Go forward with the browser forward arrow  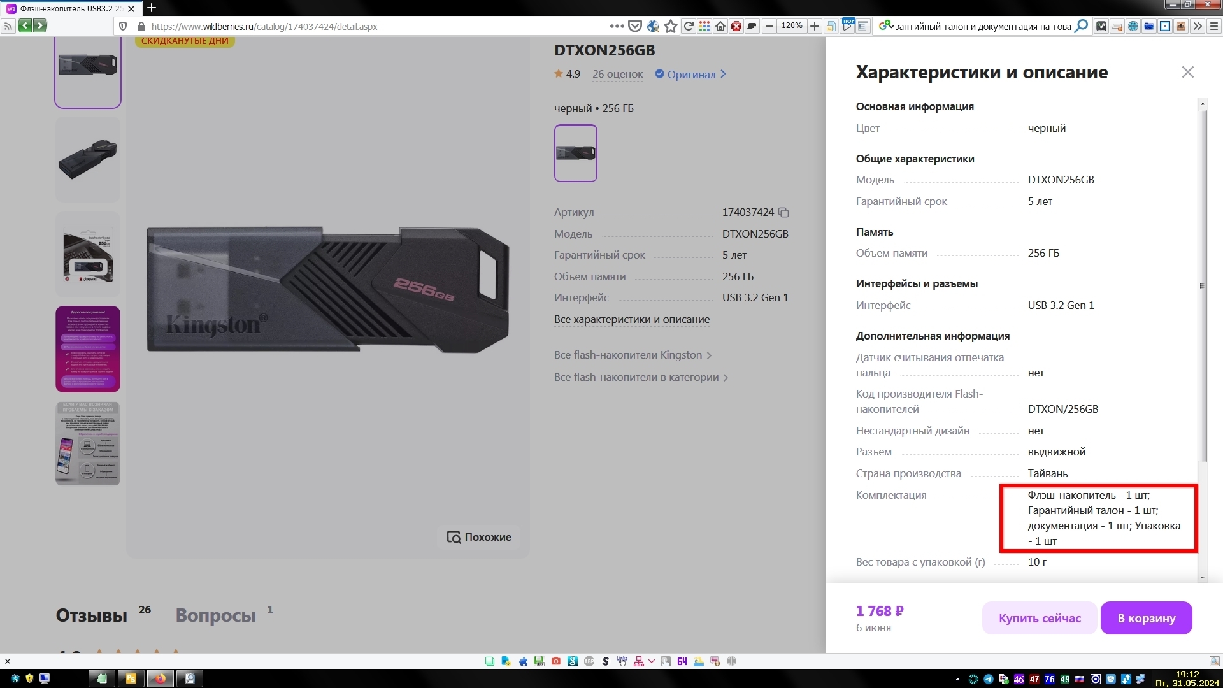[40, 26]
